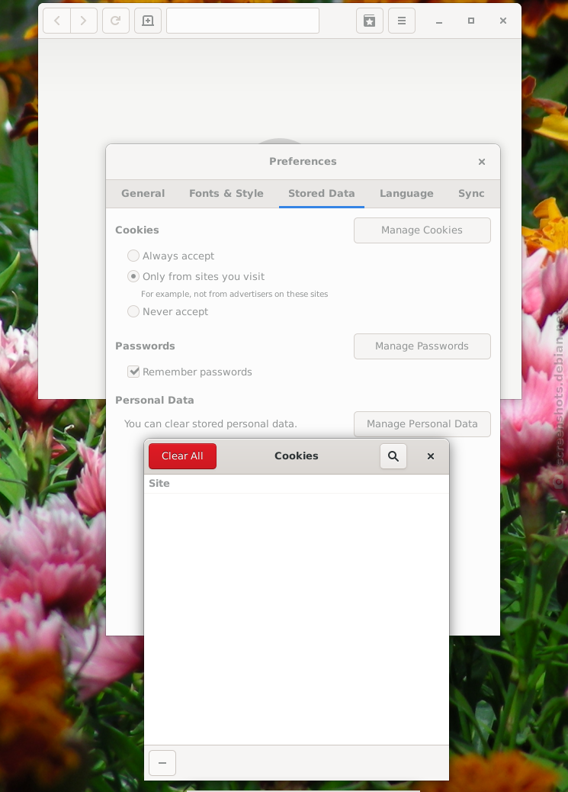Go forward using the browser forward arrow
Image resolution: width=568 pixels, height=792 pixels.
(x=84, y=21)
